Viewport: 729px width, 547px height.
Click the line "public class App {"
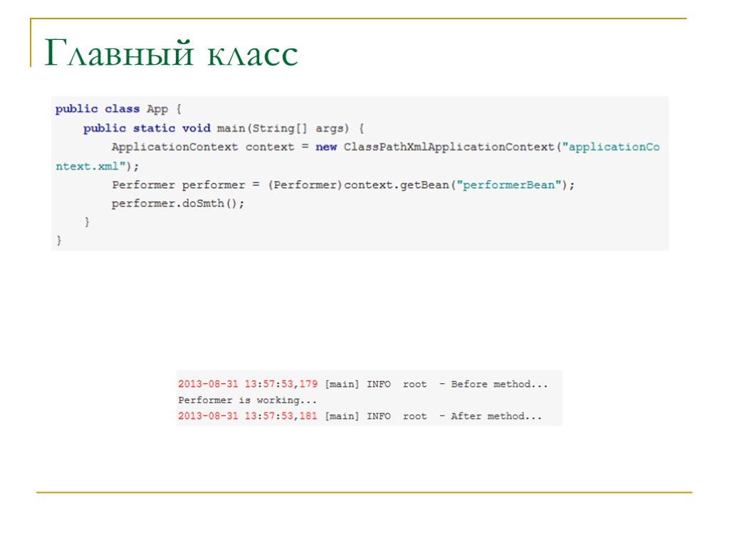[x=118, y=109]
